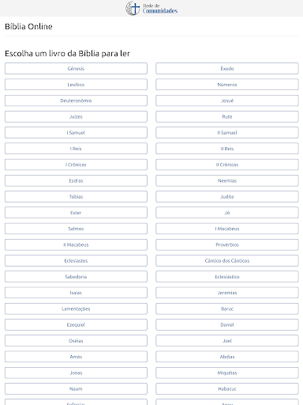Open the II Reis book
303x405 pixels.
point(227,149)
